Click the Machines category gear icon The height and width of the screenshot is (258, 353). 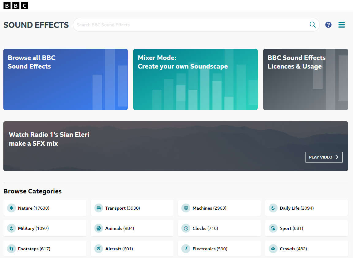(186, 208)
